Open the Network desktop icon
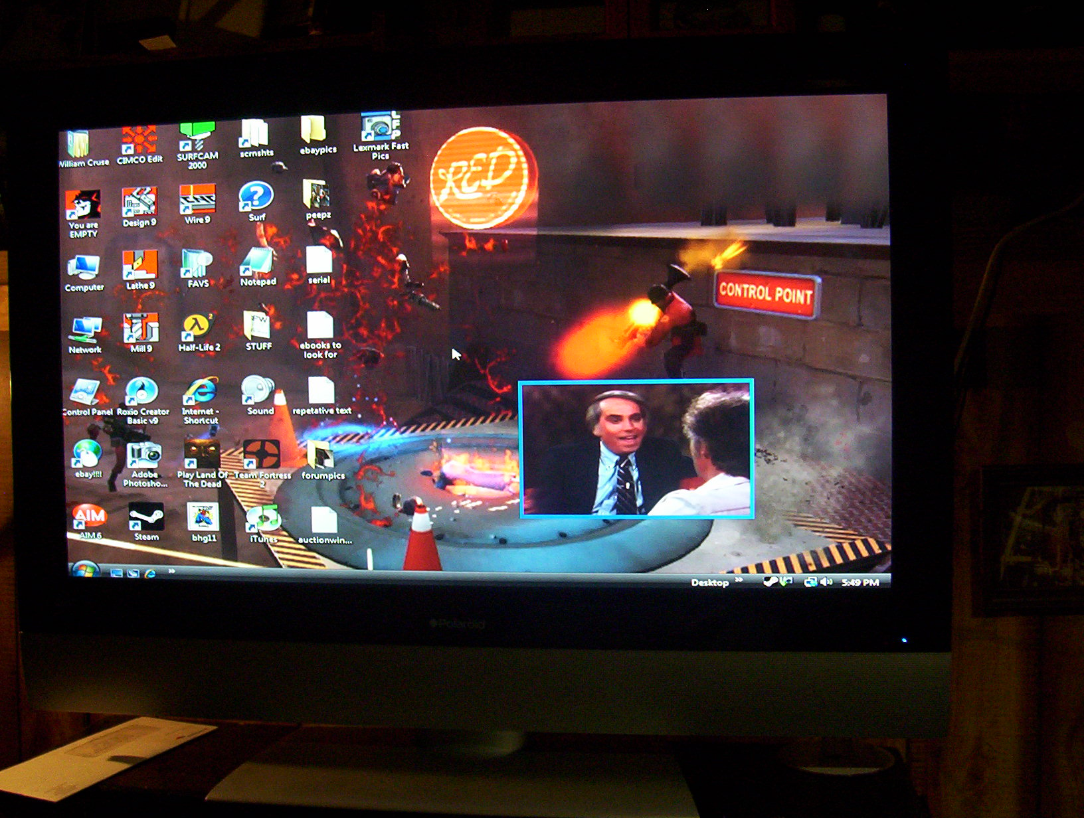This screenshot has height=818, width=1084. tap(85, 335)
